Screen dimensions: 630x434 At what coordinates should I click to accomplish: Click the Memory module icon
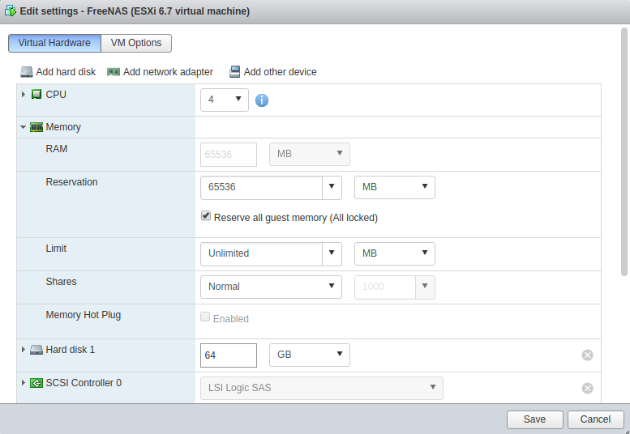[x=36, y=127]
